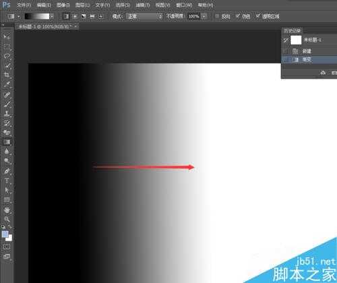Choose radial gradient style

tap(75, 16)
